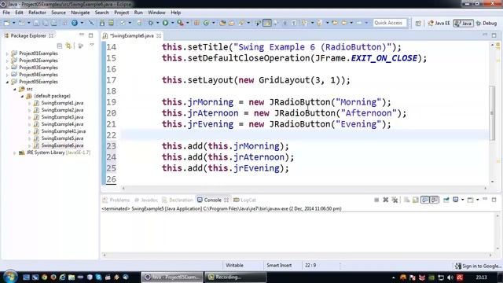Click the Pin Console icon
This screenshot has height=283, width=503.
coord(446,200)
